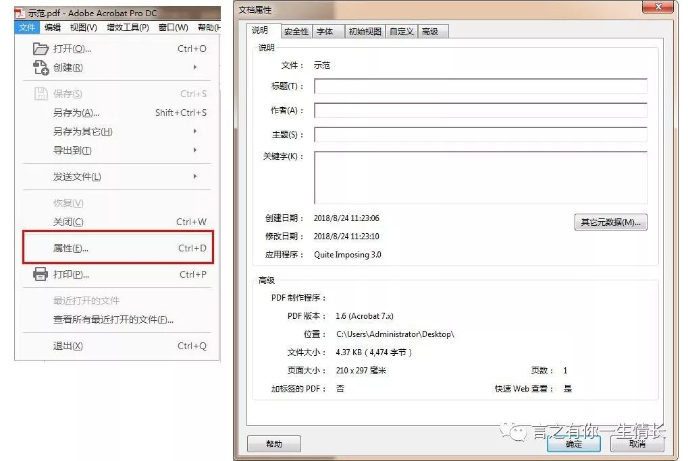688x461 pixels.
Task: Click the printer icon beside Print
Action: point(41,274)
